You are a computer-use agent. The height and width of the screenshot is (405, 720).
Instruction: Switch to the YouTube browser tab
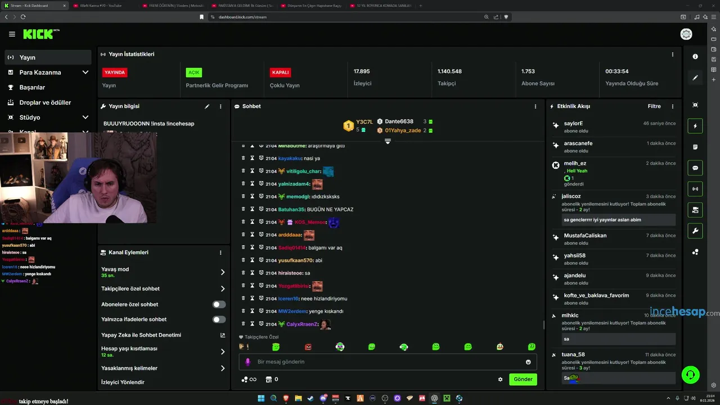point(103,6)
